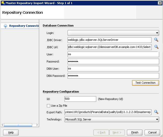The width and height of the screenshot is (163, 137).
Task: Click the Finish button
Action: click(135, 132)
